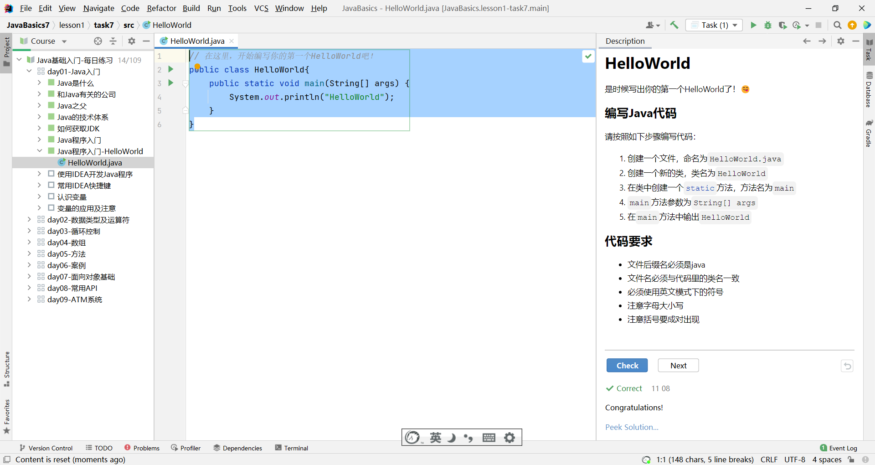Click the grey Stop square icon
875x465 pixels.
pyautogui.click(x=818, y=25)
